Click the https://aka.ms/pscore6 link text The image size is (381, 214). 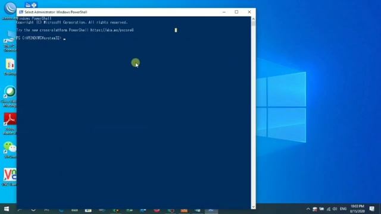tap(112, 30)
